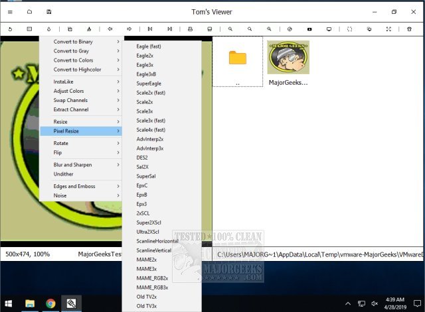Click the undo arrow toolbar icon
425x312 pixels.
click(10, 29)
